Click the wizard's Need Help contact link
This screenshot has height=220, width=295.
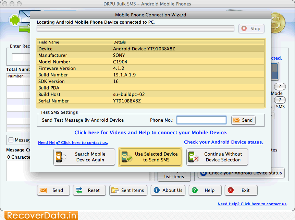click(x=73, y=143)
